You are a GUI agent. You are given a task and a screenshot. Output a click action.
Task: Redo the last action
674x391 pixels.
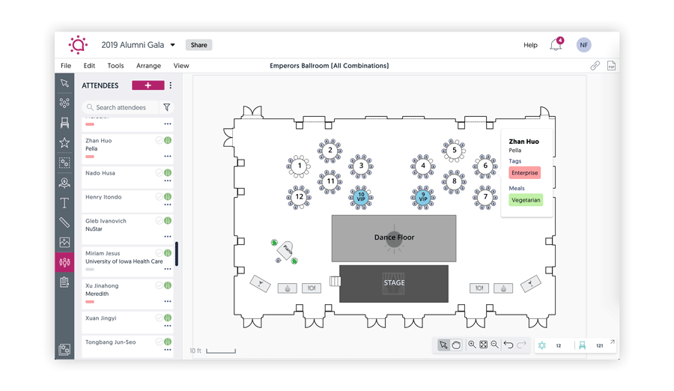click(x=521, y=345)
